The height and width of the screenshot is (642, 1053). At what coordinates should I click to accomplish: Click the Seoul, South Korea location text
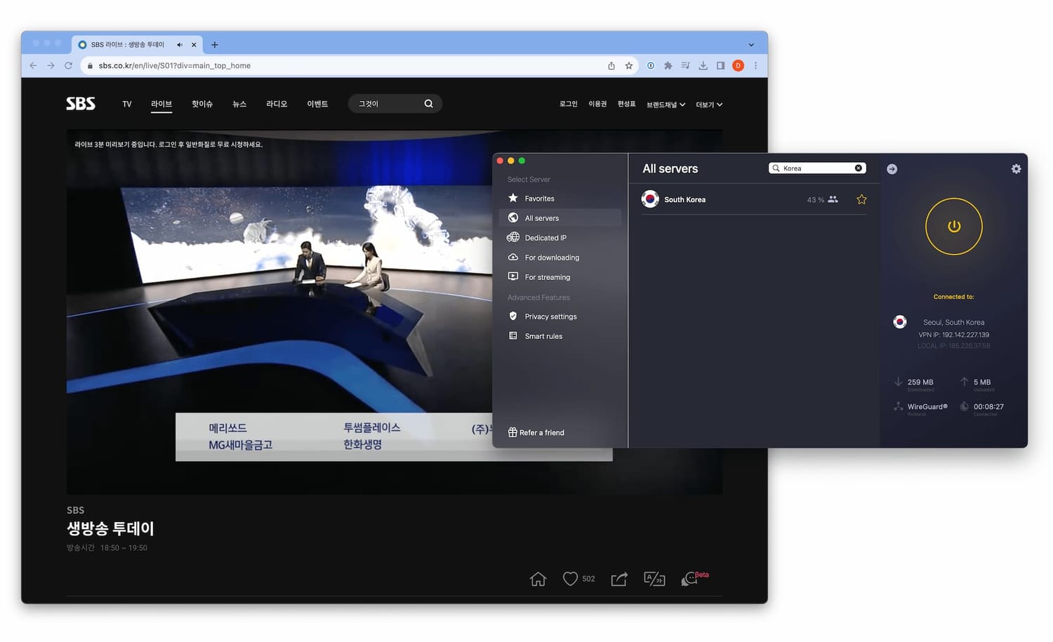point(953,322)
